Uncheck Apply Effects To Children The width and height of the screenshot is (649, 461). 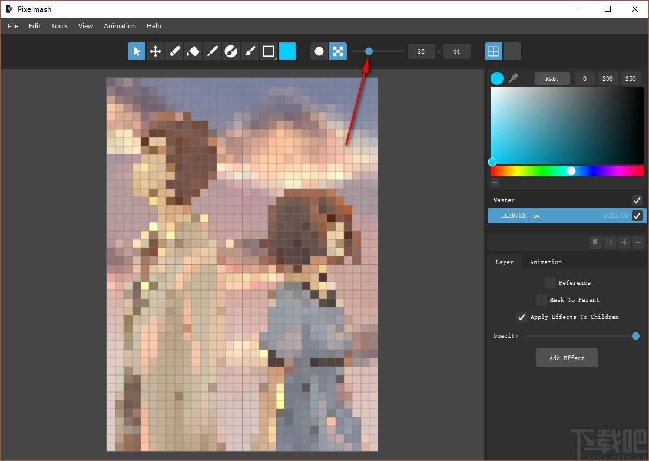pos(522,317)
